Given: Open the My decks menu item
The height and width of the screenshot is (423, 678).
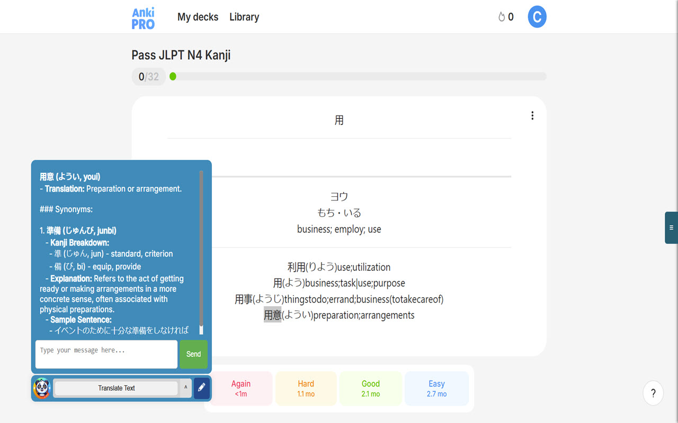Looking at the screenshot, I should 198,17.
